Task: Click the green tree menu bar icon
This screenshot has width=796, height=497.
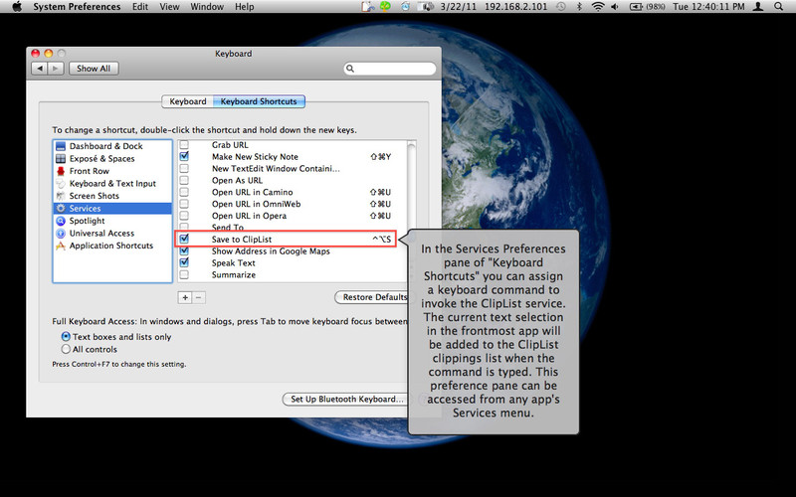Action: point(386,7)
